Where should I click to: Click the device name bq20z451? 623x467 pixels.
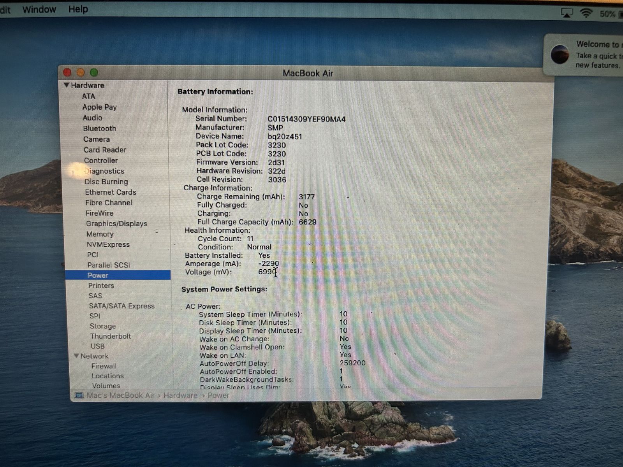click(285, 137)
